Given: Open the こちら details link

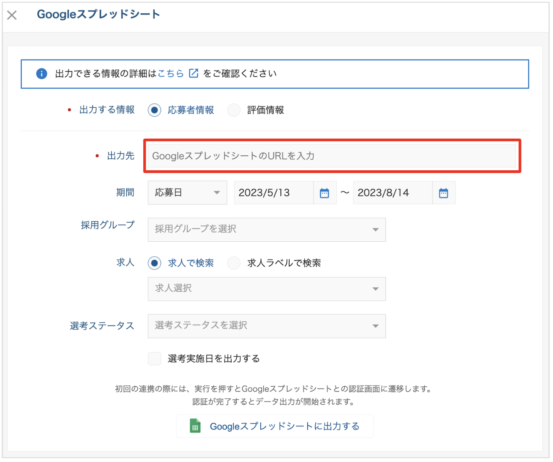Looking at the screenshot, I should tap(171, 74).
